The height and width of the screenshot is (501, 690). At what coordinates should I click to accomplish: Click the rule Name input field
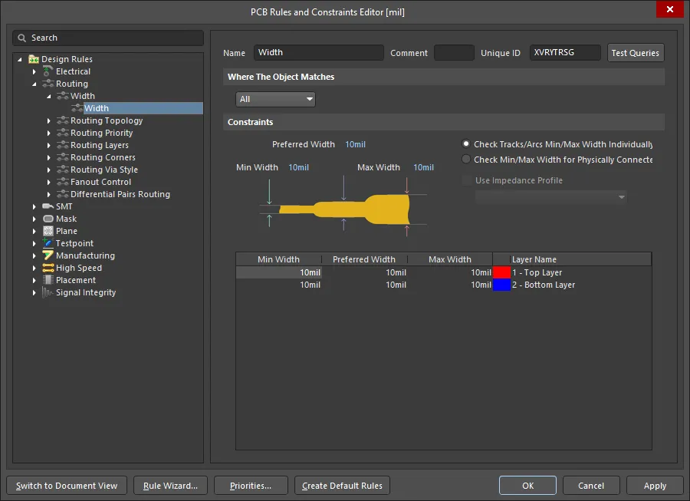pyautogui.click(x=319, y=52)
